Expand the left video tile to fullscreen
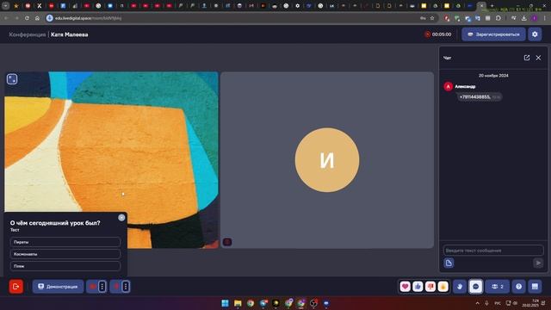Image resolution: width=551 pixels, height=310 pixels. [x=12, y=79]
